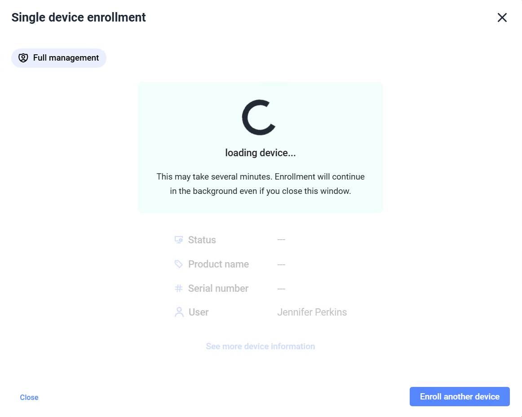Click the user silhouette inside the management badge
The width and height of the screenshot is (522, 417).
[23, 57]
